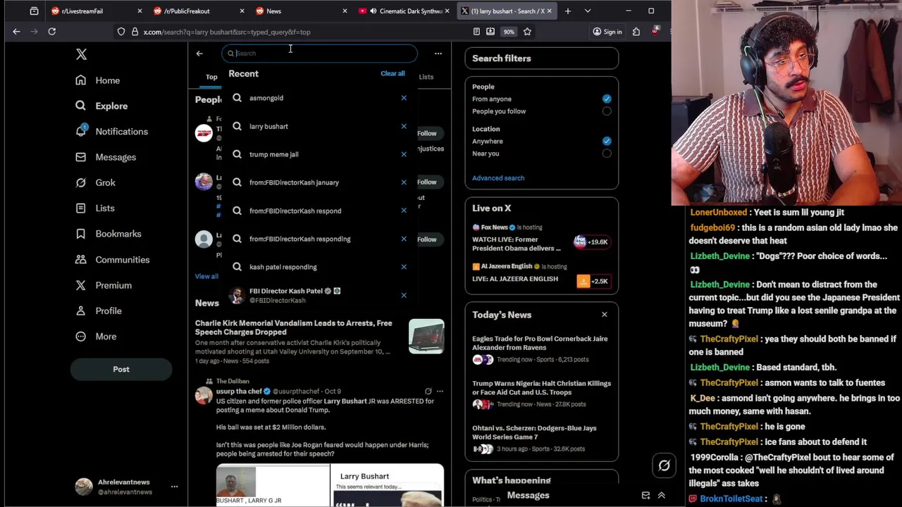The height and width of the screenshot is (507, 902).
Task: Open Lists in the sidebar
Action: coord(94,208)
